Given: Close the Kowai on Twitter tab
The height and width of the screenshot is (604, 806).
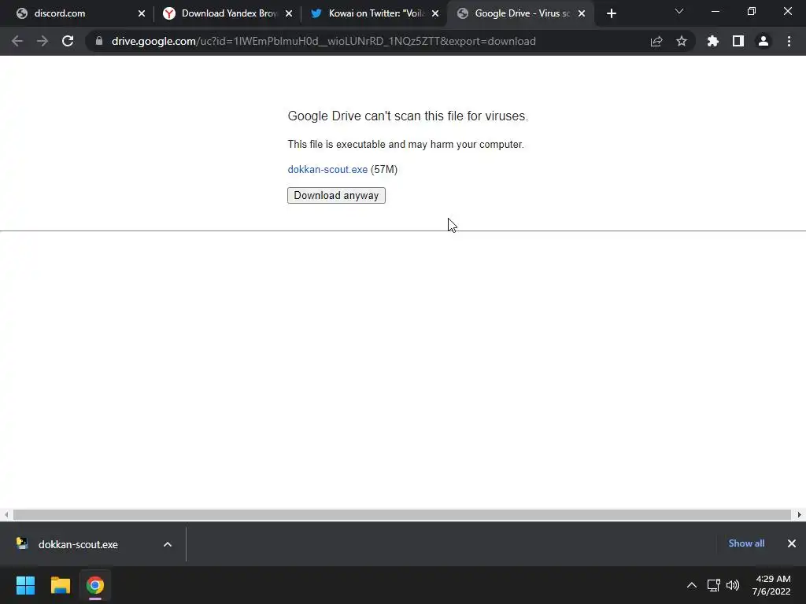Looking at the screenshot, I should [435, 13].
